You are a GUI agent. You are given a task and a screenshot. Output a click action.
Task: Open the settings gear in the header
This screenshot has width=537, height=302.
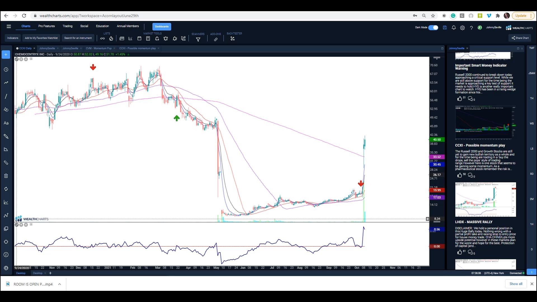coord(463,28)
